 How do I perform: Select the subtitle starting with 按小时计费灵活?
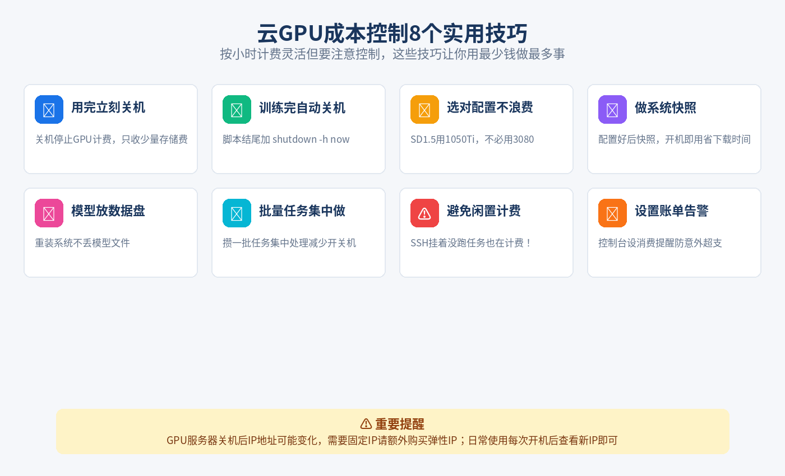coord(392,54)
